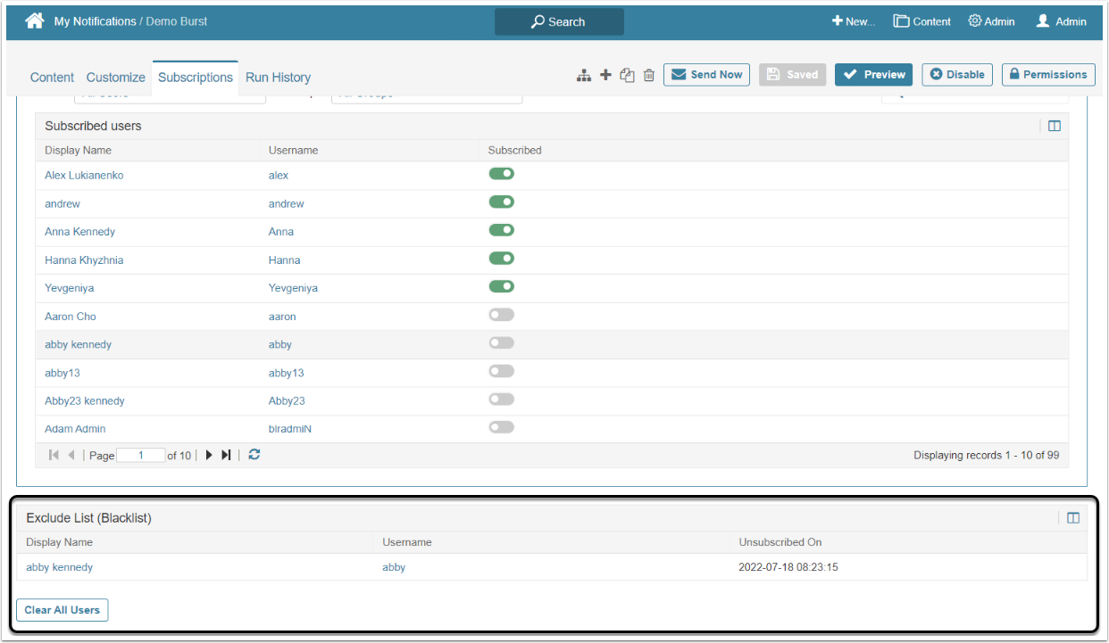The height and width of the screenshot is (643, 1109).
Task: Open the Admin user menu
Action: tap(1061, 21)
